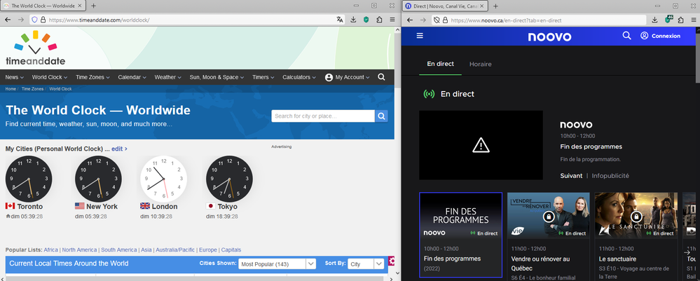This screenshot has width=700, height=281.
Task: Open extensions puzzle icon in right browser
Action: pos(681,20)
